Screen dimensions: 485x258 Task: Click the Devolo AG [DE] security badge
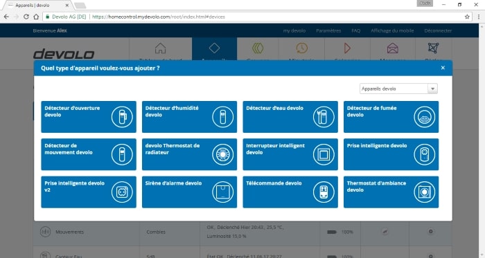point(66,17)
